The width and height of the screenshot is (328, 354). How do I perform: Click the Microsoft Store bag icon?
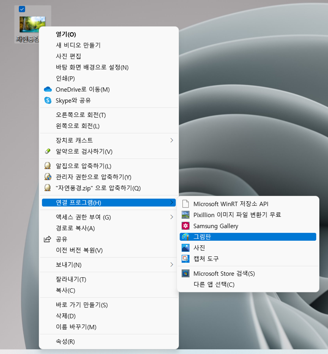186,273
